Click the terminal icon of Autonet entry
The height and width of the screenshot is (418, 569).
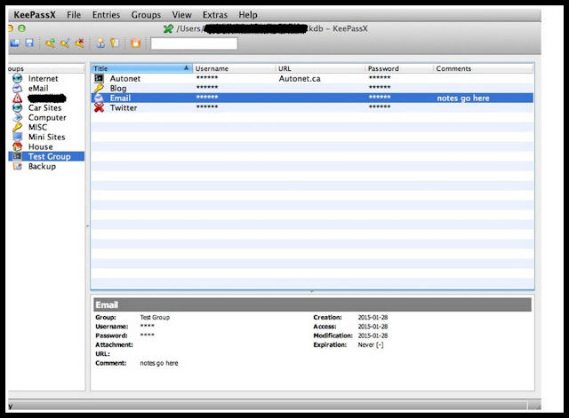pos(99,78)
